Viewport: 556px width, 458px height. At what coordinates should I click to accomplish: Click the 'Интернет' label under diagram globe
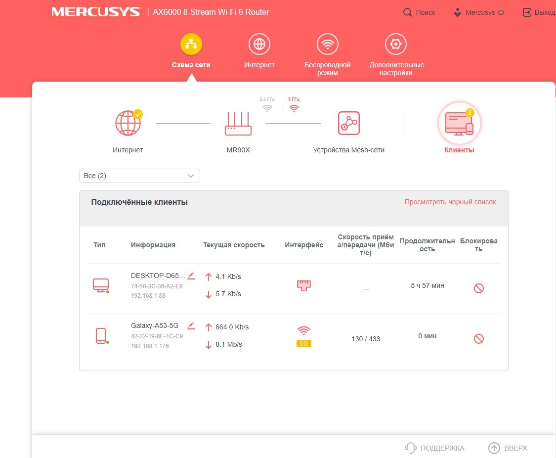tap(128, 150)
